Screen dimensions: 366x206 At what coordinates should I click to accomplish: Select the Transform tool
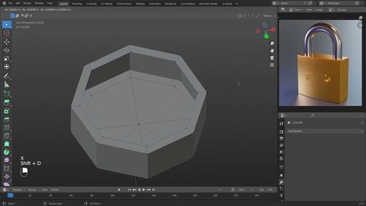coord(7,66)
